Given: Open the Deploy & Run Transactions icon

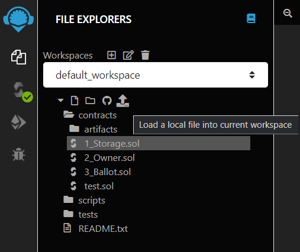Looking at the screenshot, I should pos(18,122).
